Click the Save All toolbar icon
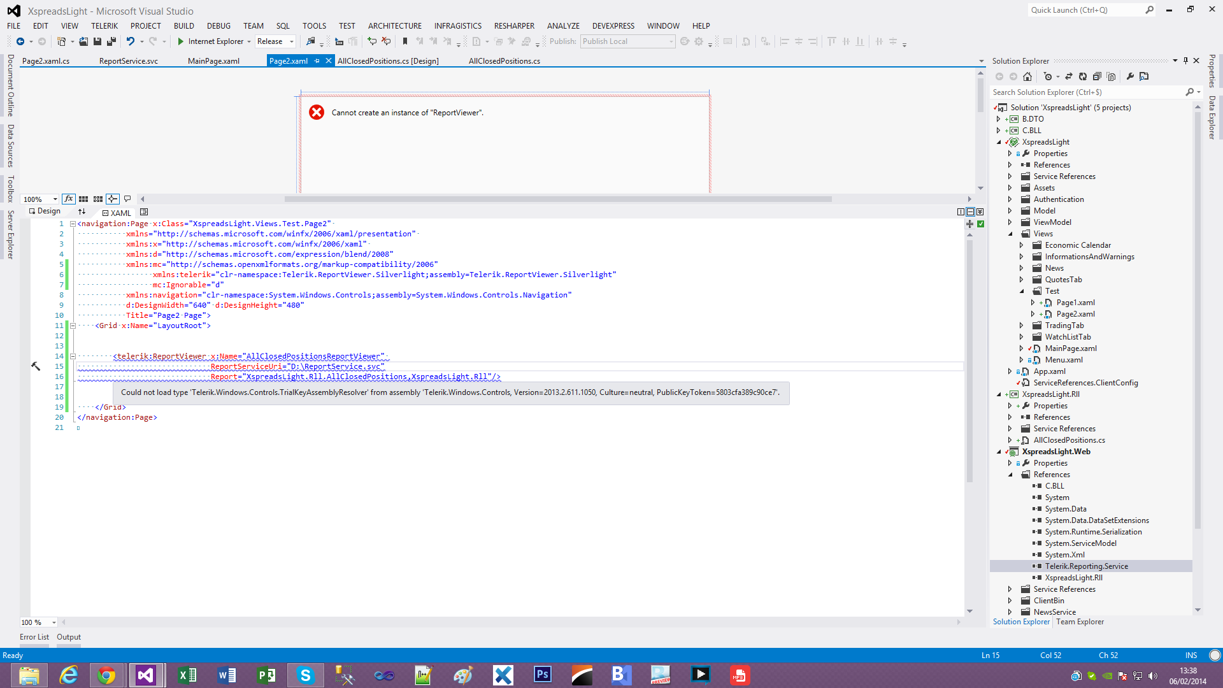This screenshot has height=688, width=1223. coord(111,41)
